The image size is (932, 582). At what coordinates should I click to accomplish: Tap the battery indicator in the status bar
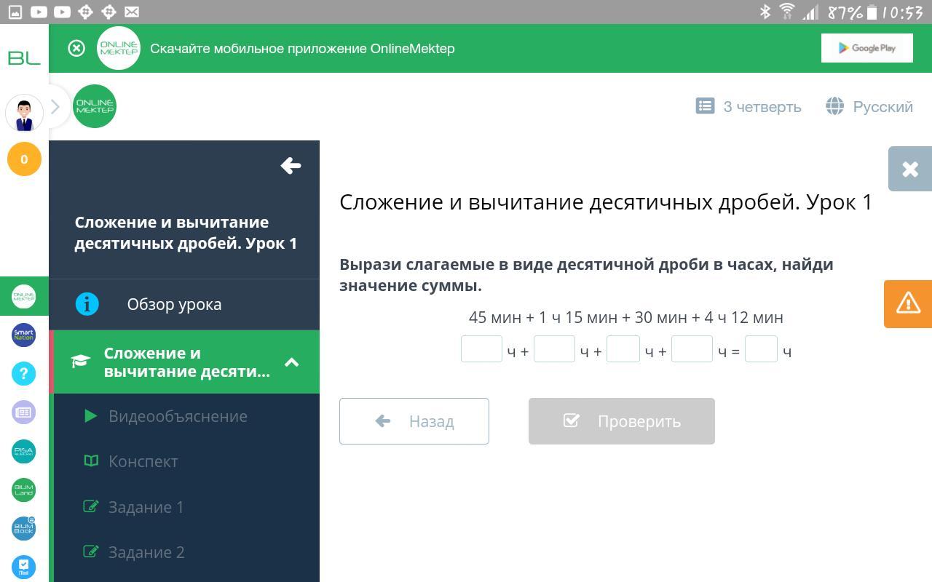872,12
